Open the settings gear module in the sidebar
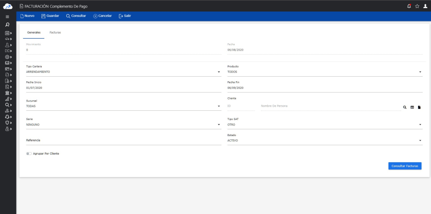The height and width of the screenshot is (214, 431). coord(7,56)
